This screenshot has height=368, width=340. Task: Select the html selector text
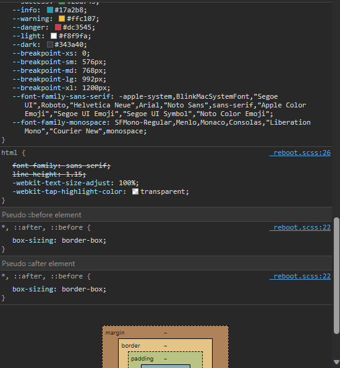(9, 153)
